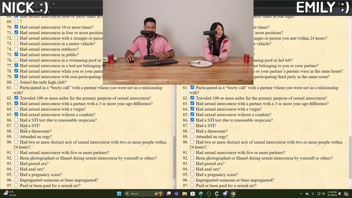Uncheck item 70 in Nick's list
Image resolution: width=352 pixels, height=198 pixels.
tap(16, 27)
